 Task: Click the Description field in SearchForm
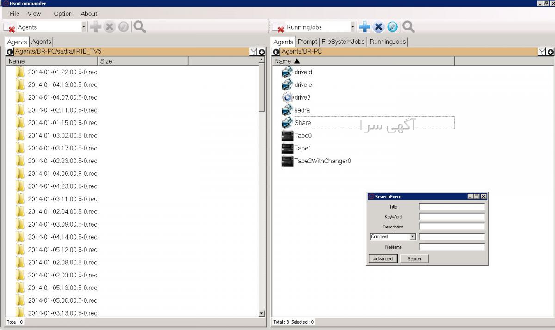(x=452, y=227)
